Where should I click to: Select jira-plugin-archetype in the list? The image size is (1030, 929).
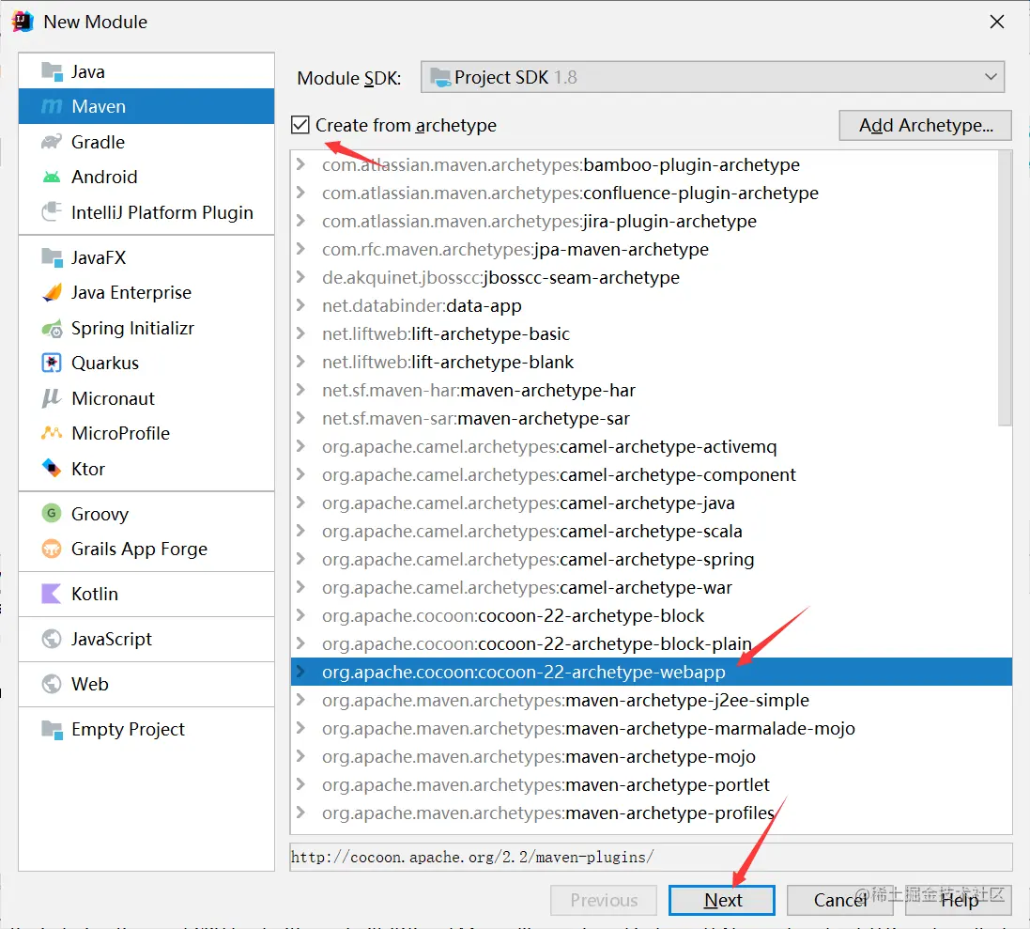tap(651, 221)
